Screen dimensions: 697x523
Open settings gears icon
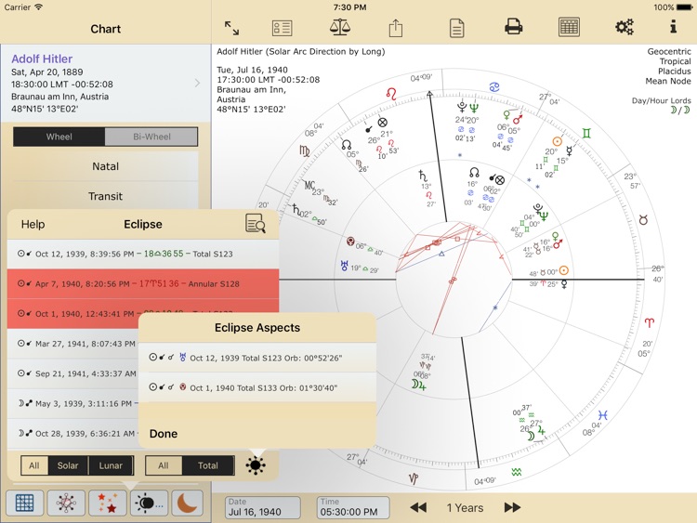pos(625,27)
